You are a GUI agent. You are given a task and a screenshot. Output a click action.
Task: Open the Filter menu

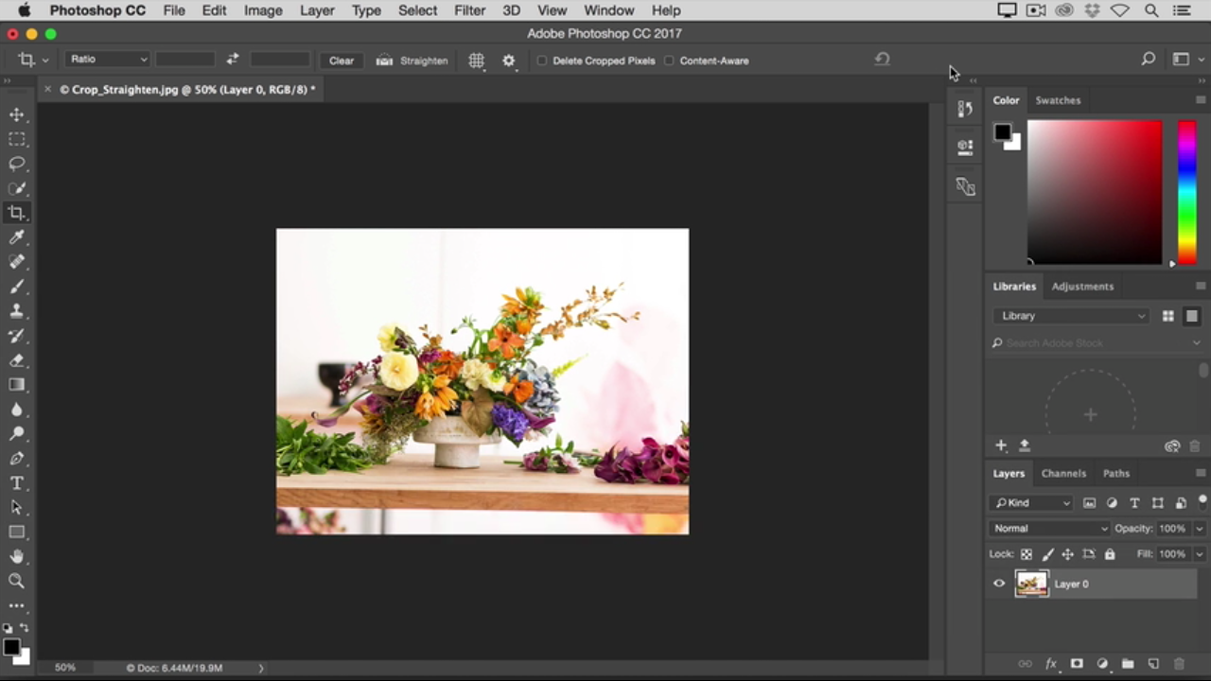pos(469,10)
